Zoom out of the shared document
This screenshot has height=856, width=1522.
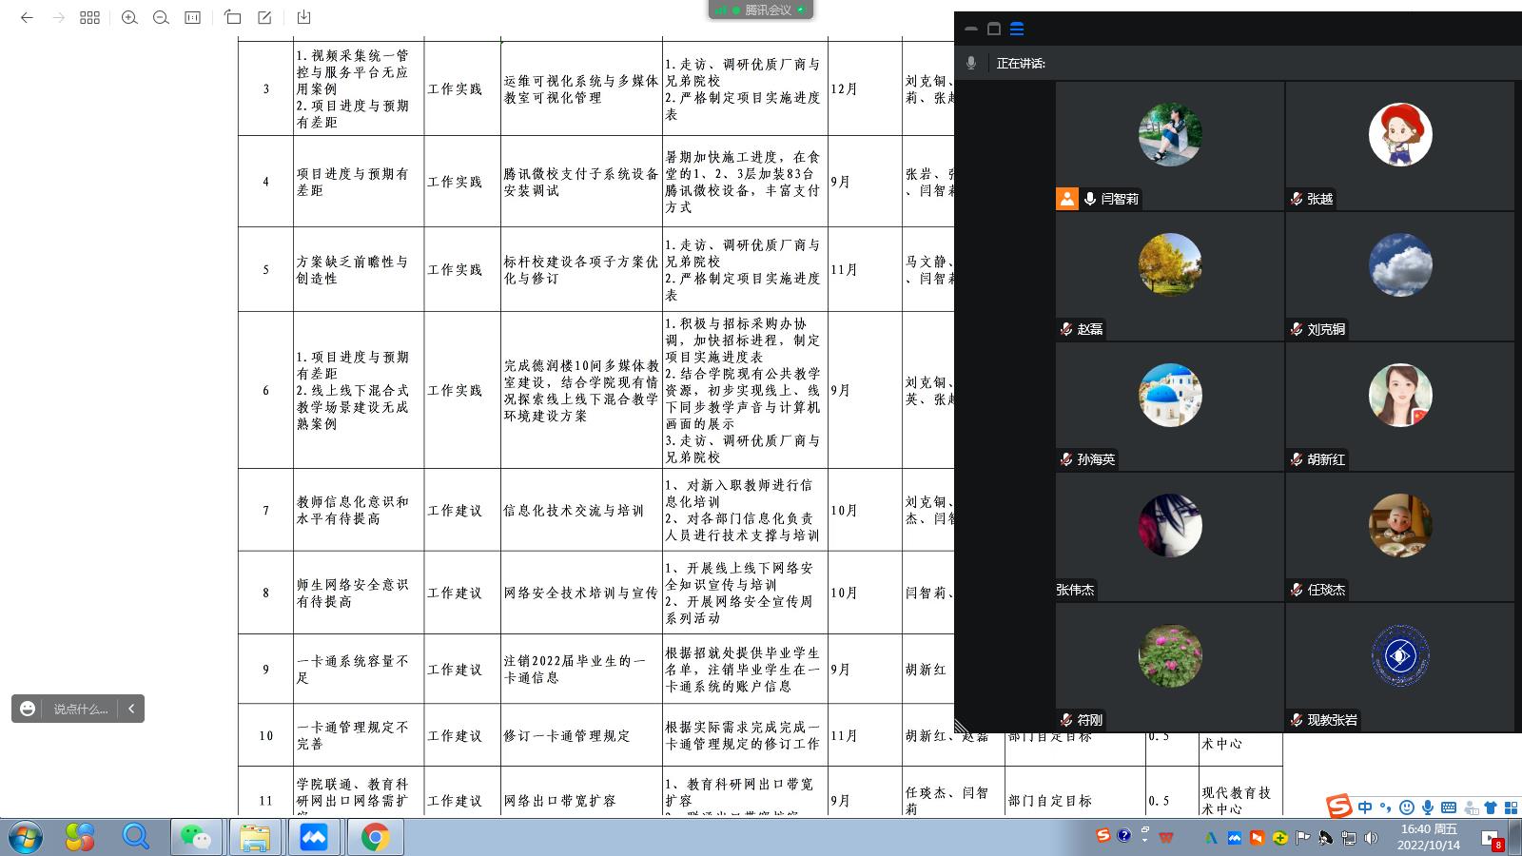[161, 17]
